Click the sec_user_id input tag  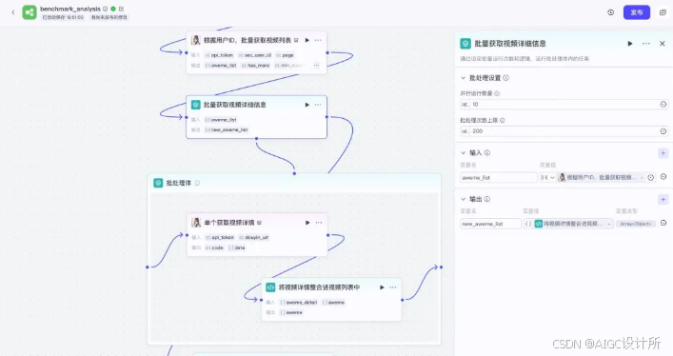[255, 55]
